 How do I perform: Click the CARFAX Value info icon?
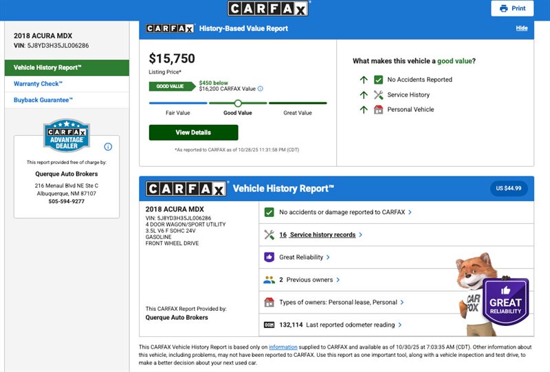(261, 89)
